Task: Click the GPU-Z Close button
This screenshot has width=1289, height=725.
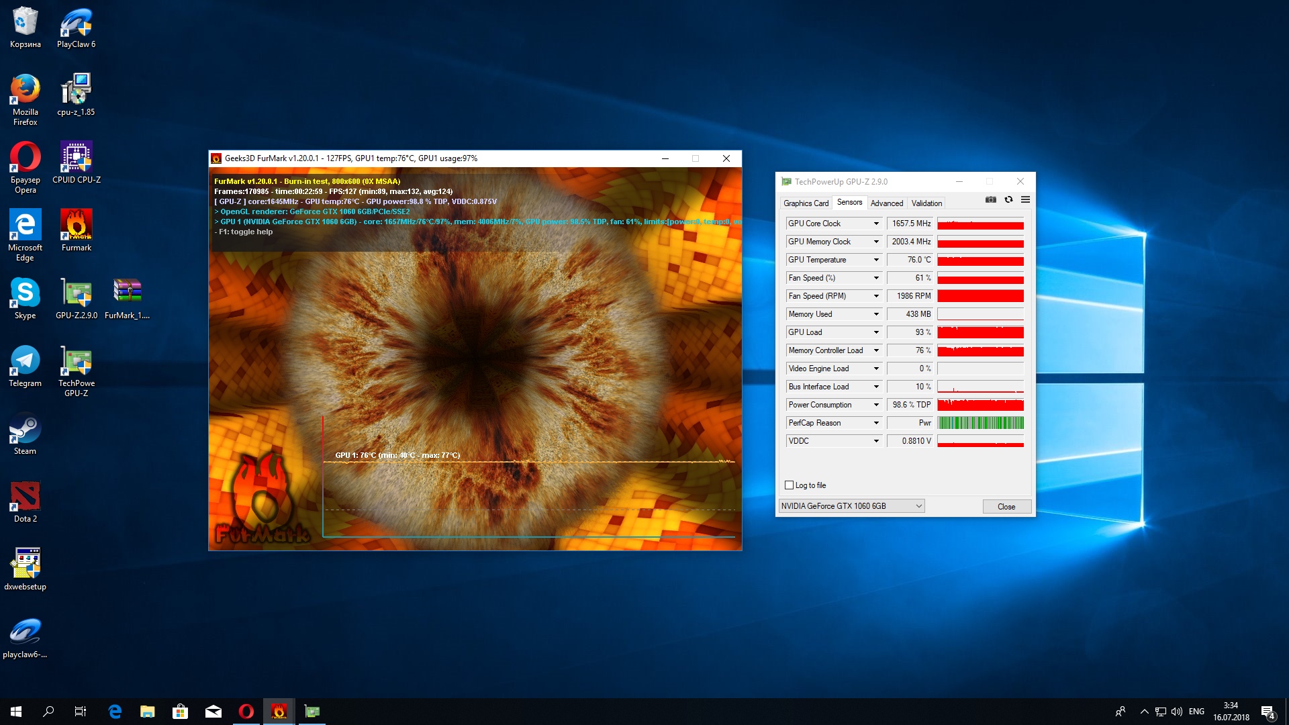Action: (1006, 507)
